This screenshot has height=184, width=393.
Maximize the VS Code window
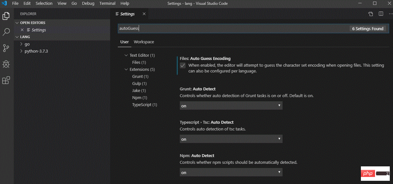375,3
